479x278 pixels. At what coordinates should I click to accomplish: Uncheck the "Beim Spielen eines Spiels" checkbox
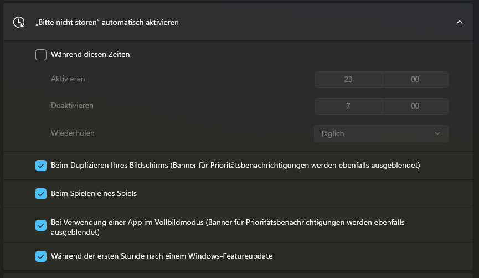click(41, 194)
